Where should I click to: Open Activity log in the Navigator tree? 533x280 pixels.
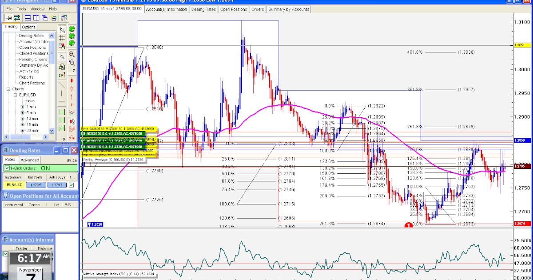[29, 71]
